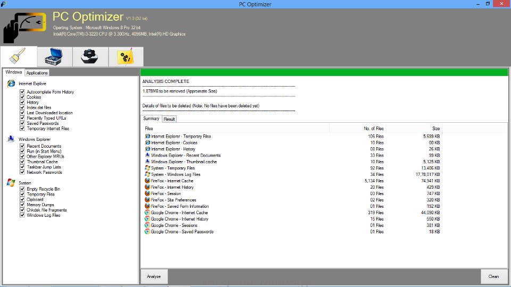Click the Analyze button
The image size is (511, 287).
[154, 276]
